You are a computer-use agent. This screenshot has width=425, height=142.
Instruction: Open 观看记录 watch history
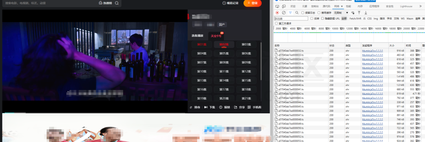tap(230, 3)
